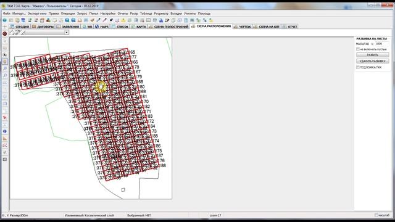Select the hand pan tool on the left sidebar

coord(5,62)
